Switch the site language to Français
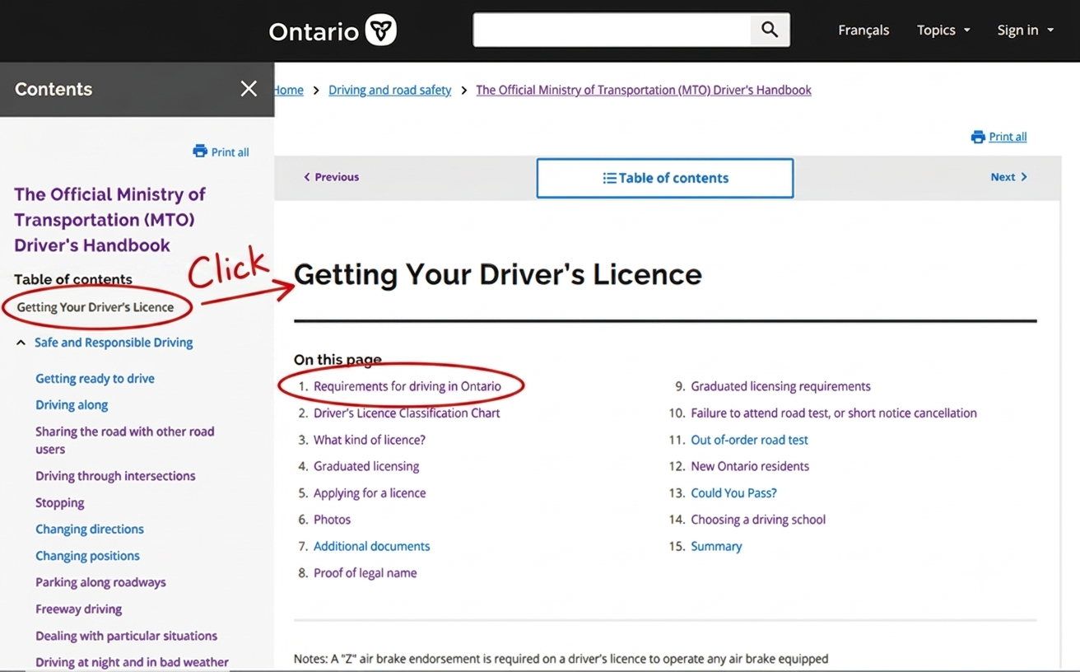Viewport: 1080px width, 672px height. point(864,30)
